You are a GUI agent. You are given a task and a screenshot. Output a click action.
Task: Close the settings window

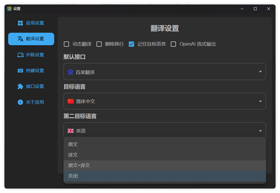coord(269,9)
